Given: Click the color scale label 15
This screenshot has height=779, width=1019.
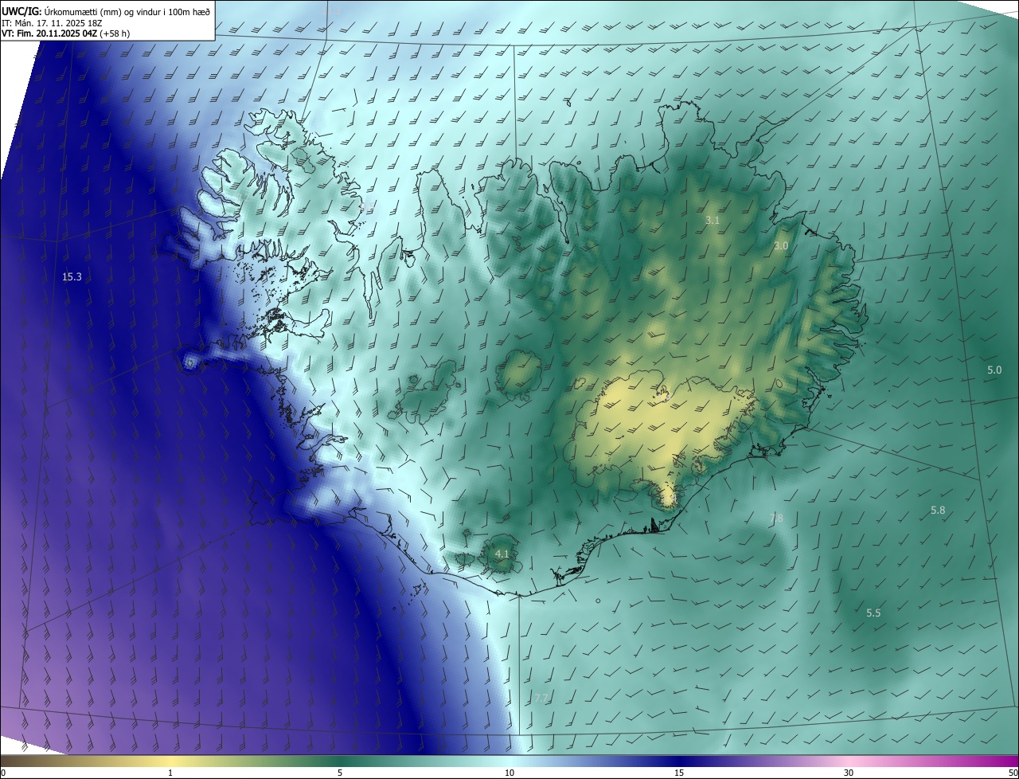Looking at the screenshot, I should pos(679,773).
